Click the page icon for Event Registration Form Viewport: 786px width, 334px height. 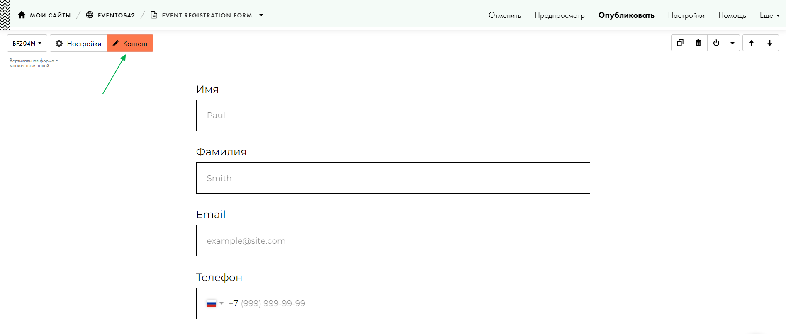(x=154, y=15)
